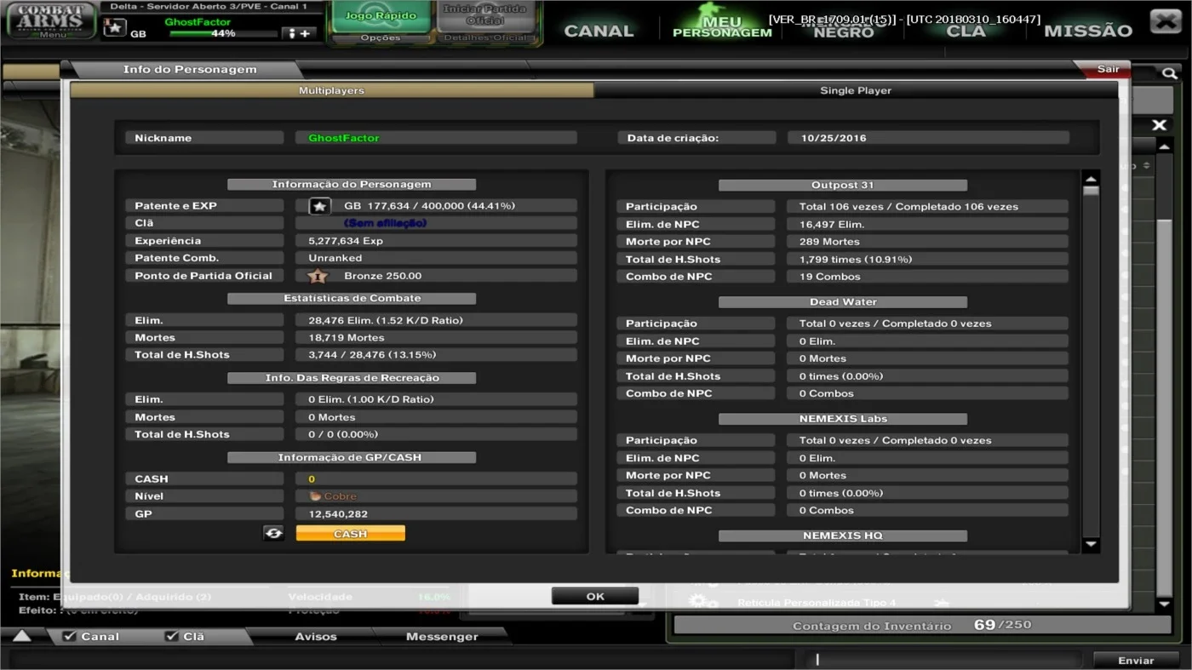Confirm with the OK button

[595, 596]
